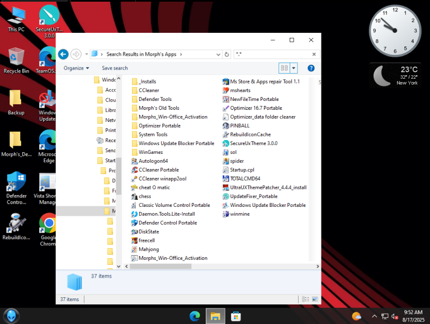Select Startup.cpl file

click(x=238, y=170)
